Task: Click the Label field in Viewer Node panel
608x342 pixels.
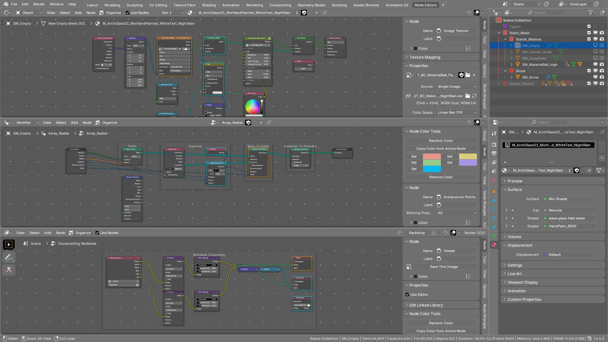Action: tap(456, 259)
